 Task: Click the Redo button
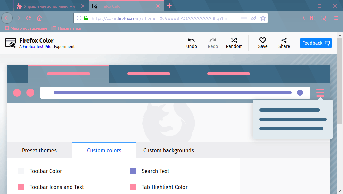[x=213, y=43]
